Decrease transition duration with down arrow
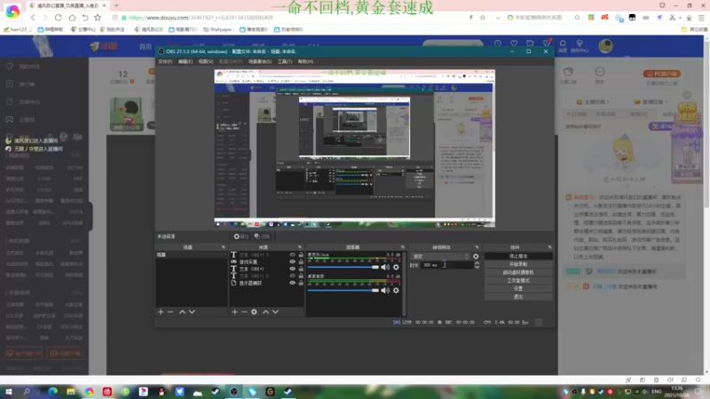 [x=477, y=268]
